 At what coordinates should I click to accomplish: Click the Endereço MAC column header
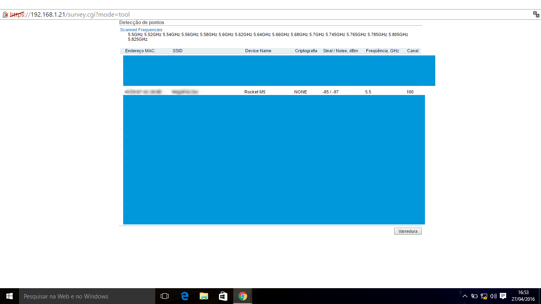click(x=140, y=51)
